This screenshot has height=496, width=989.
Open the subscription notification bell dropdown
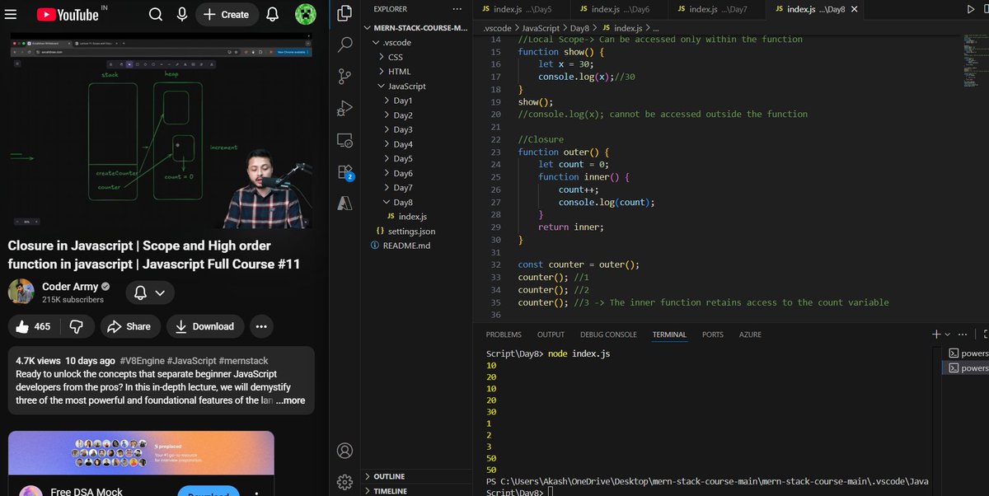pos(150,292)
